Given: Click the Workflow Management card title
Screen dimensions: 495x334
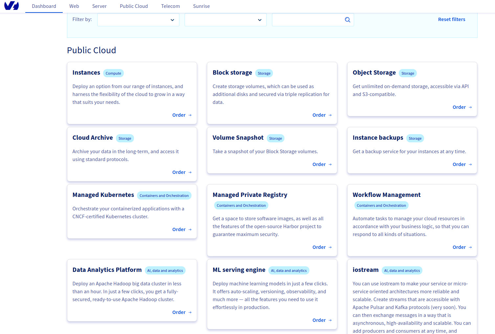Looking at the screenshot, I should pos(387,195).
